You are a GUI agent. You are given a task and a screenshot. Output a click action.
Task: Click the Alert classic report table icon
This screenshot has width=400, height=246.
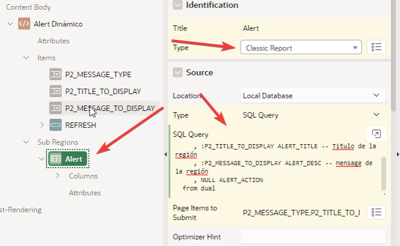click(x=56, y=159)
